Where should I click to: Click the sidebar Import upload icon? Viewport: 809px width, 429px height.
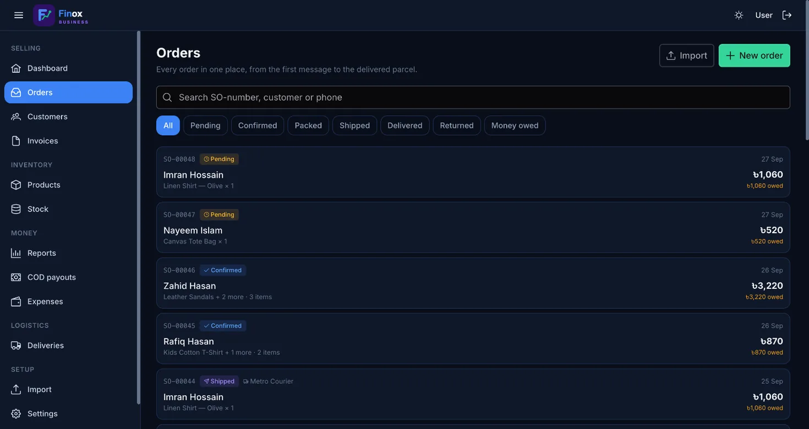(16, 389)
